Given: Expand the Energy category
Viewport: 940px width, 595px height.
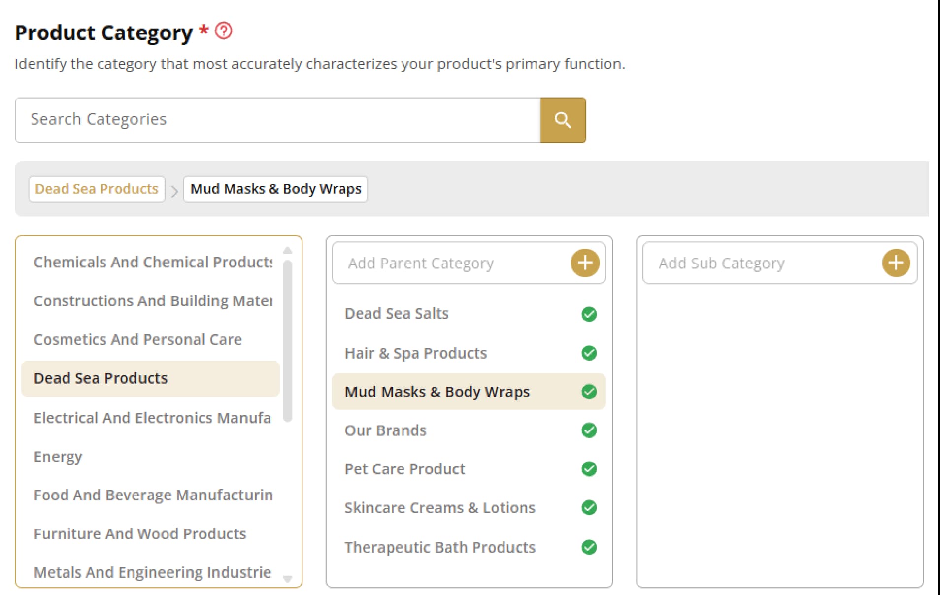Looking at the screenshot, I should 58,456.
